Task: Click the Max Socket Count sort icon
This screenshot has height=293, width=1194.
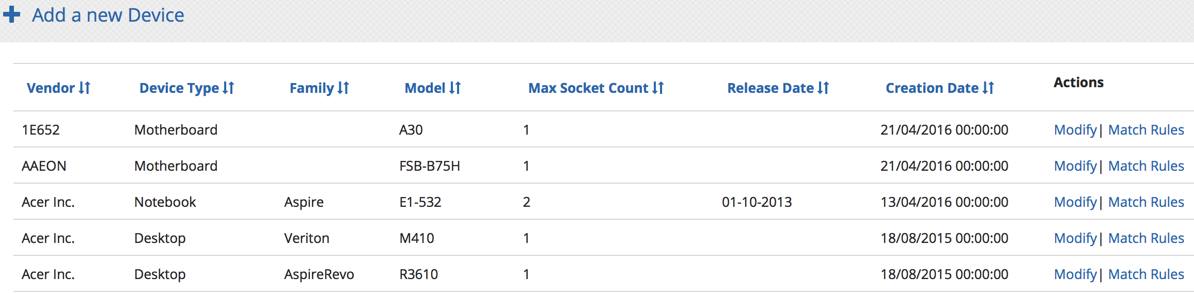Action: [658, 88]
